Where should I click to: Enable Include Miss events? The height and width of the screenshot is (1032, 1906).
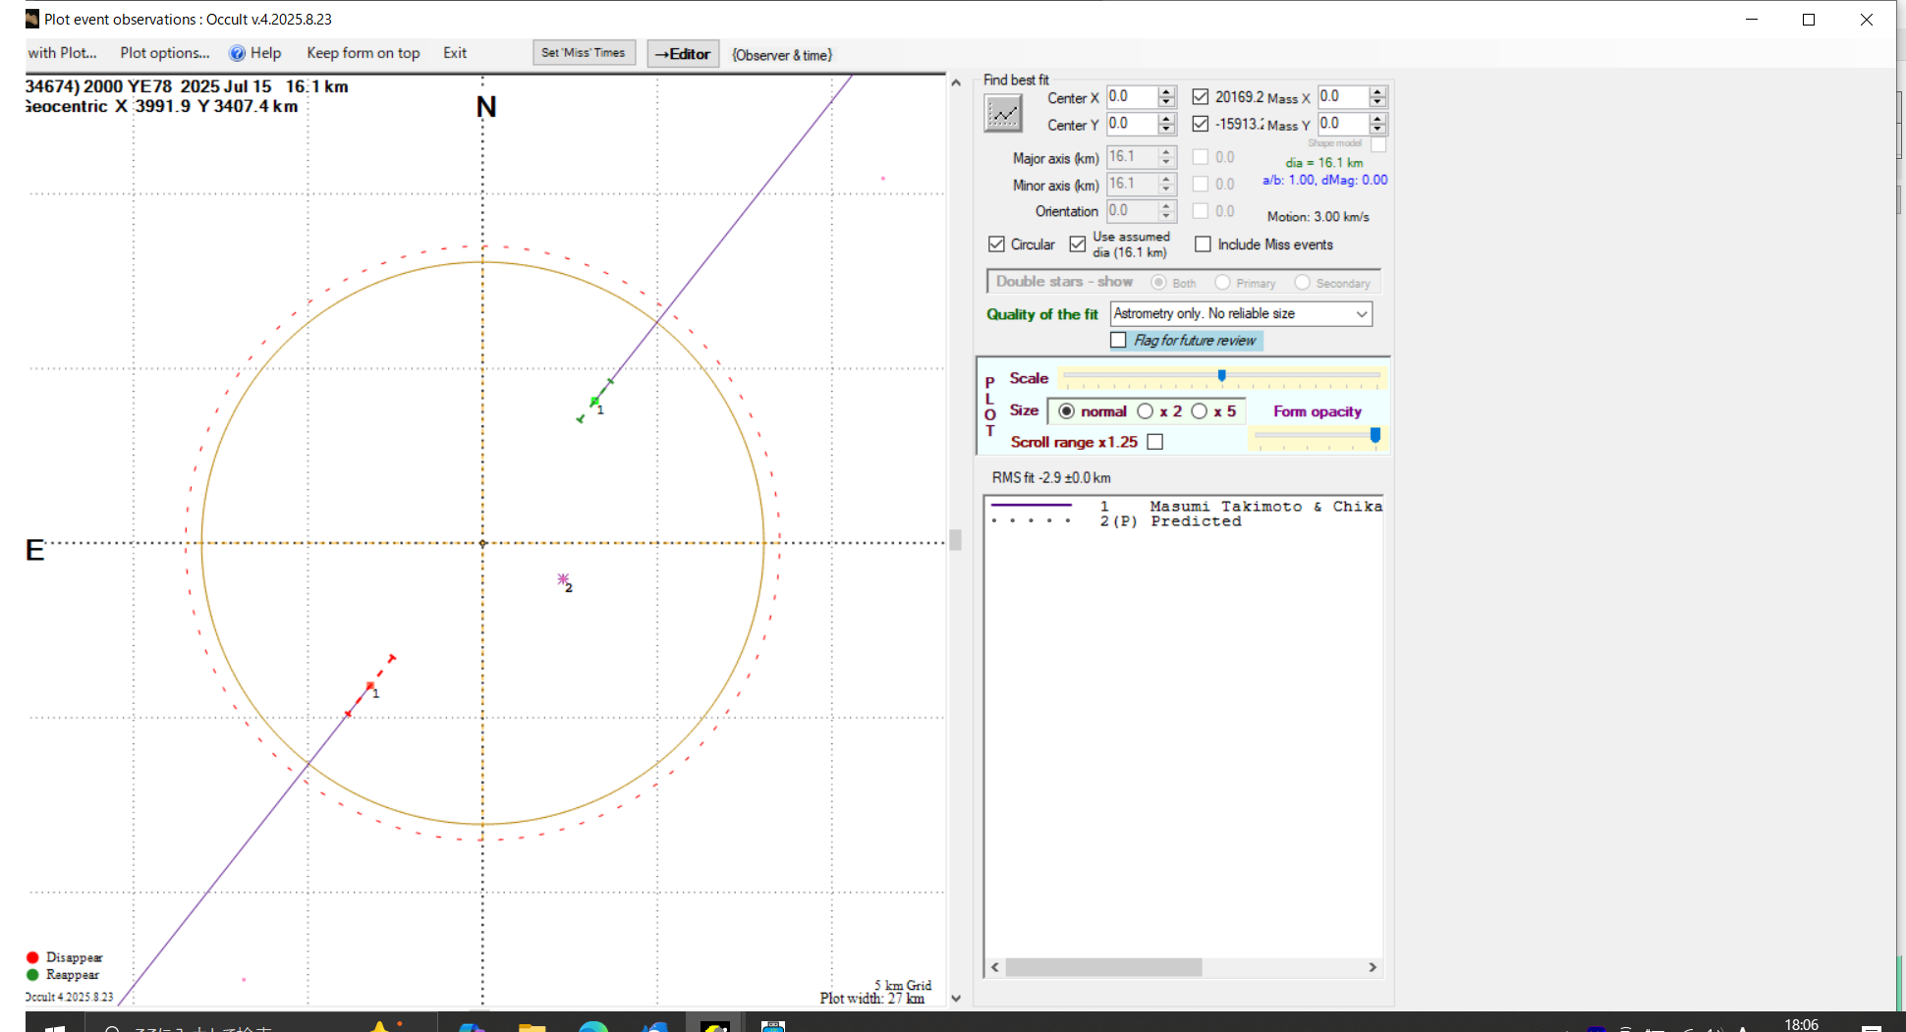[x=1203, y=244]
